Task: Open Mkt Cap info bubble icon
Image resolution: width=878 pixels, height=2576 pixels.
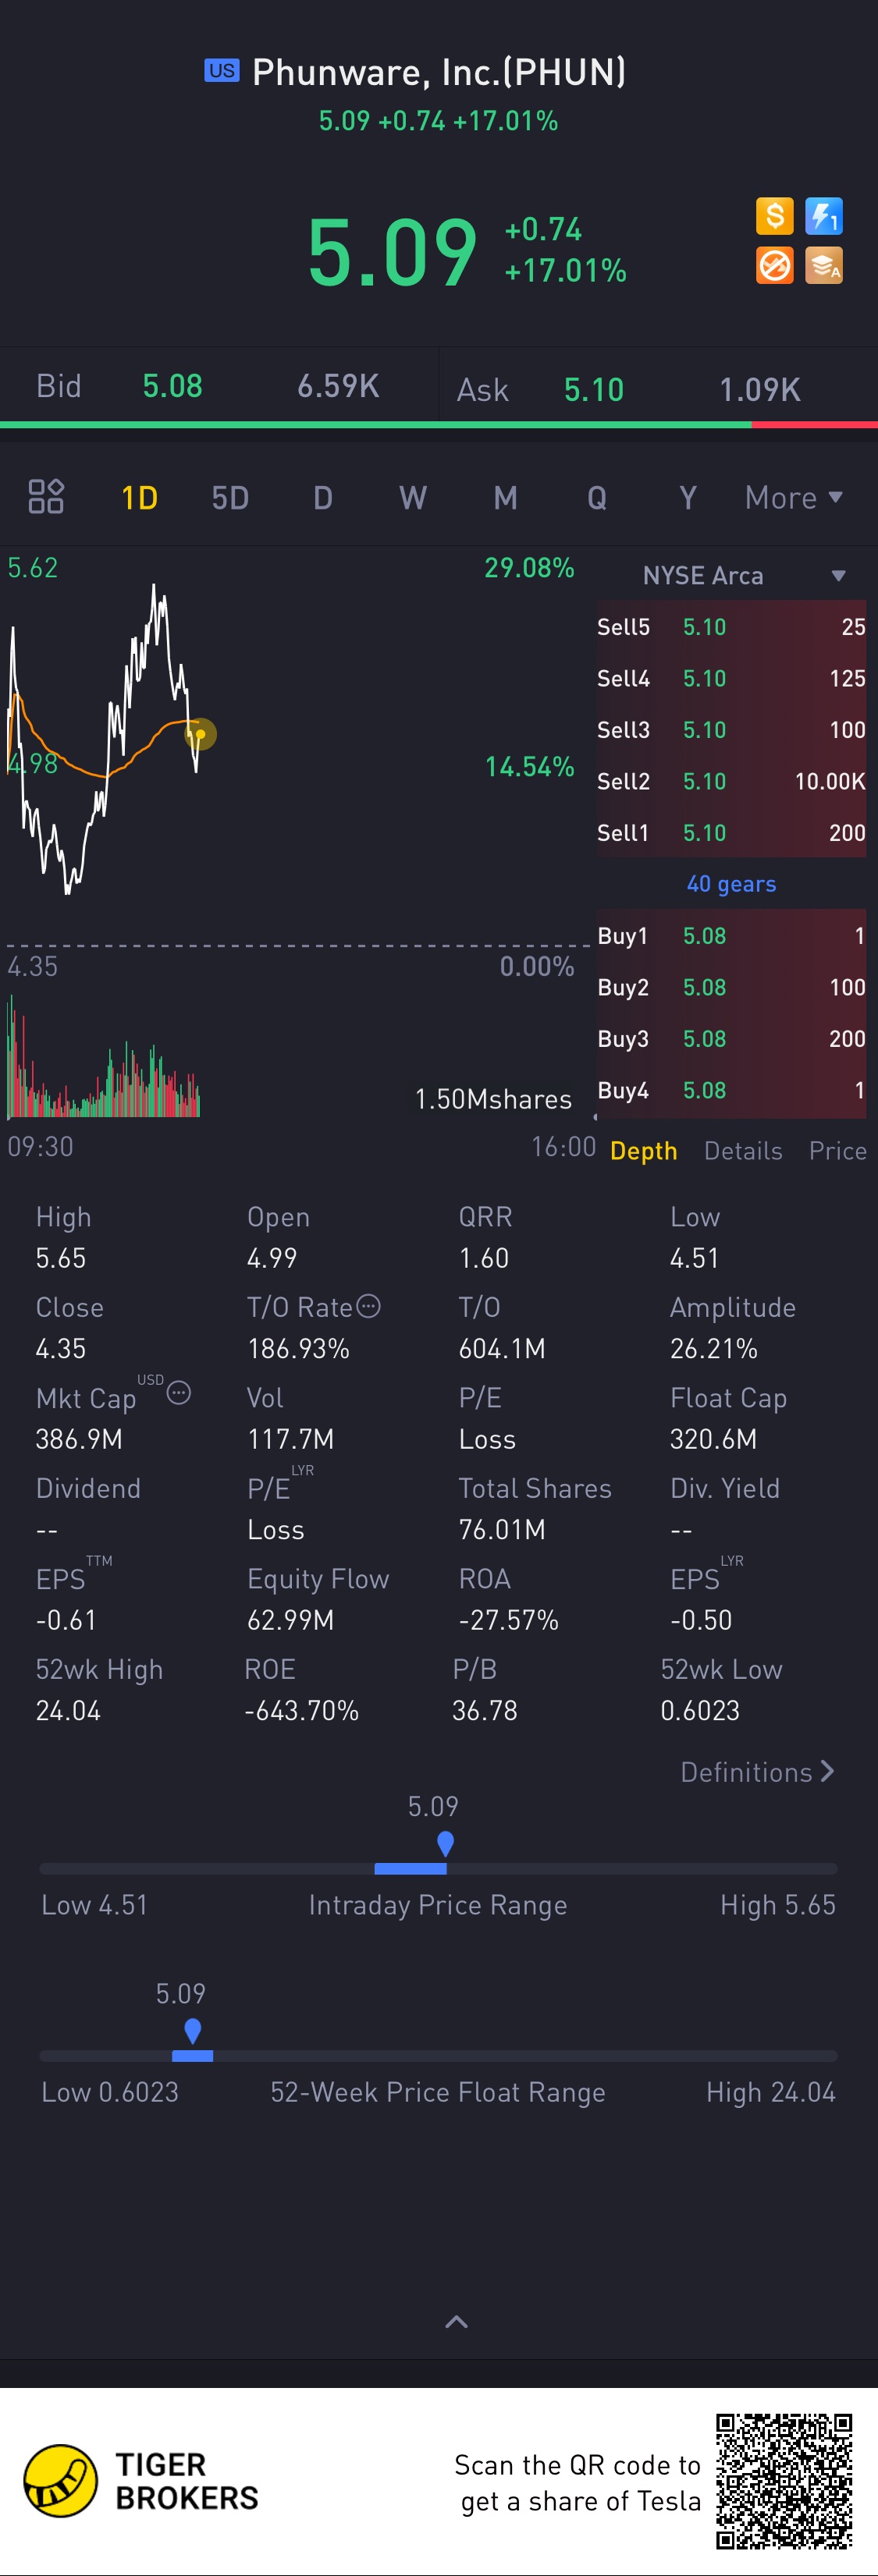Action: click(x=179, y=1392)
